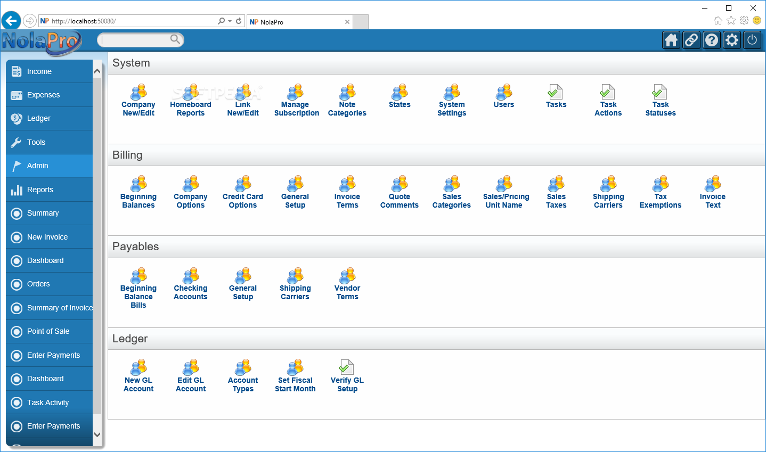Open Invoice Text
Image resolution: width=766 pixels, height=452 pixels.
pos(713,192)
